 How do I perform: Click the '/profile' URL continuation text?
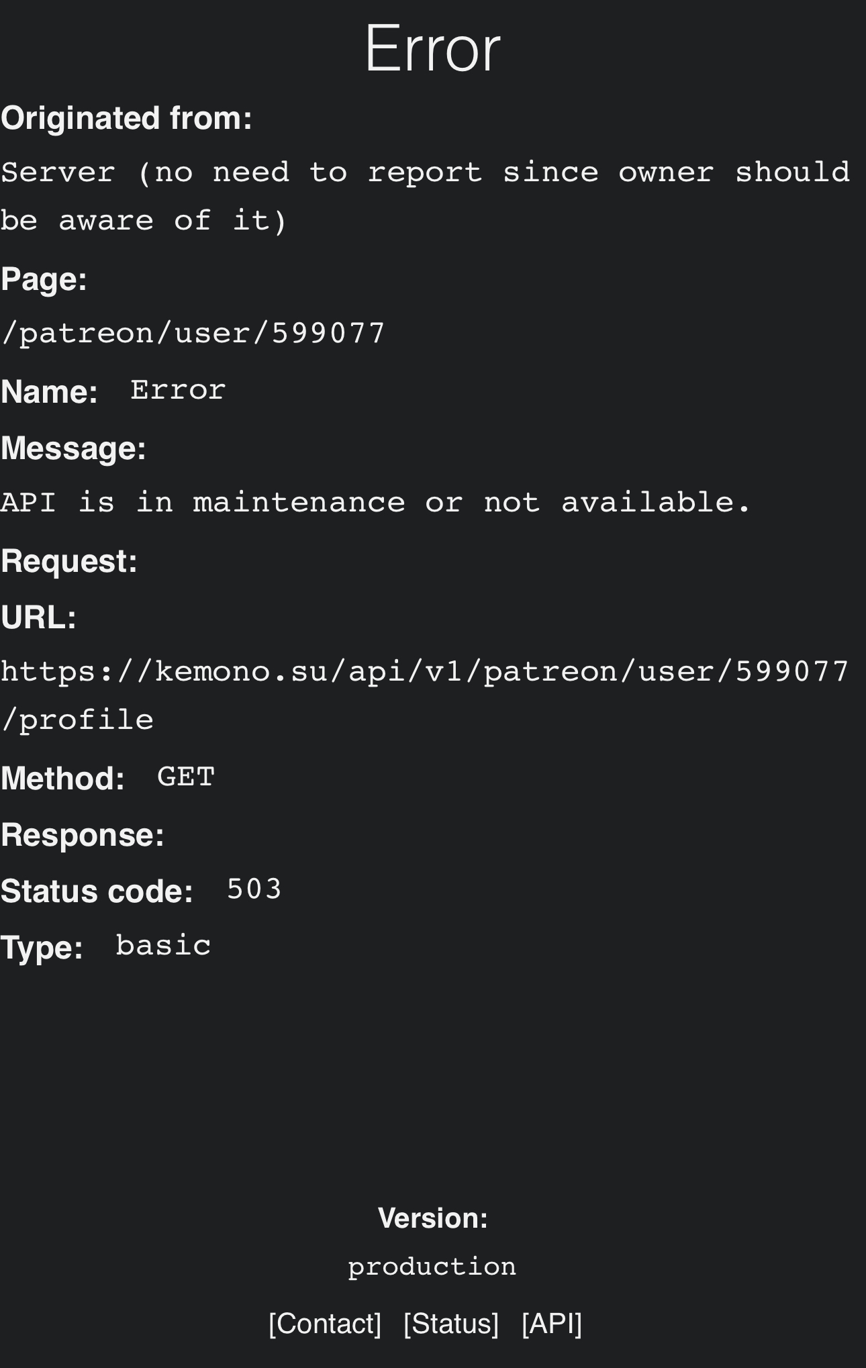pyautogui.click(x=77, y=720)
